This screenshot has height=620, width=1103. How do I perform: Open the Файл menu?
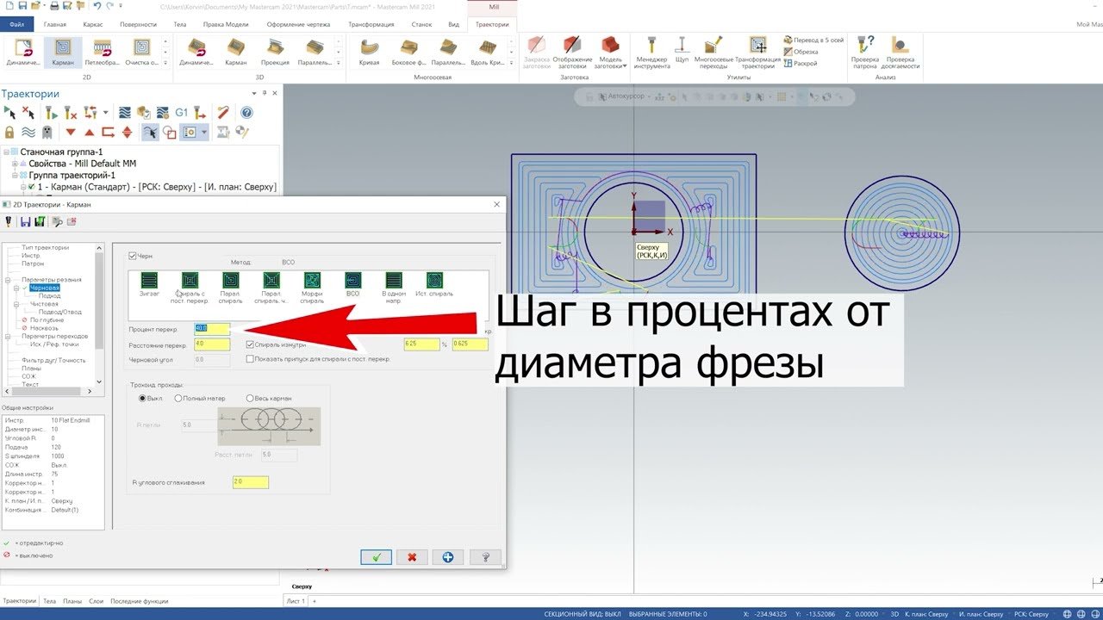[16, 24]
